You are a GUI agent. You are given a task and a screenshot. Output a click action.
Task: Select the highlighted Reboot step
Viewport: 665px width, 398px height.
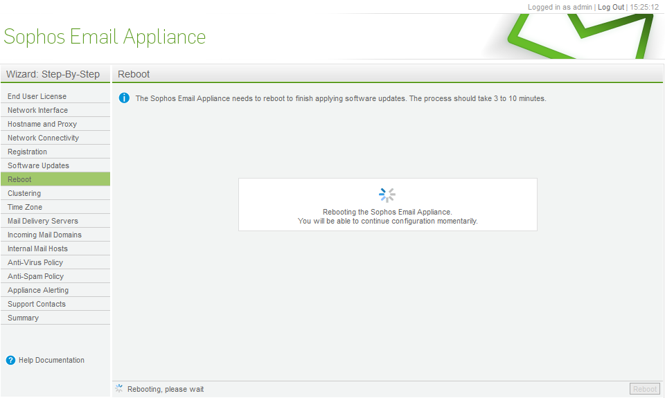tap(55, 179)
